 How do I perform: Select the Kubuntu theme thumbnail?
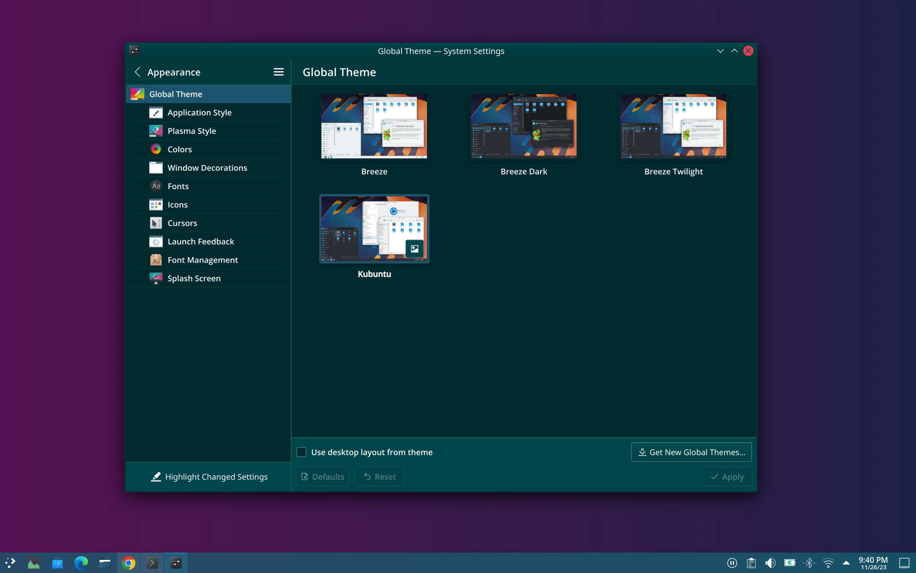(374, 228)
